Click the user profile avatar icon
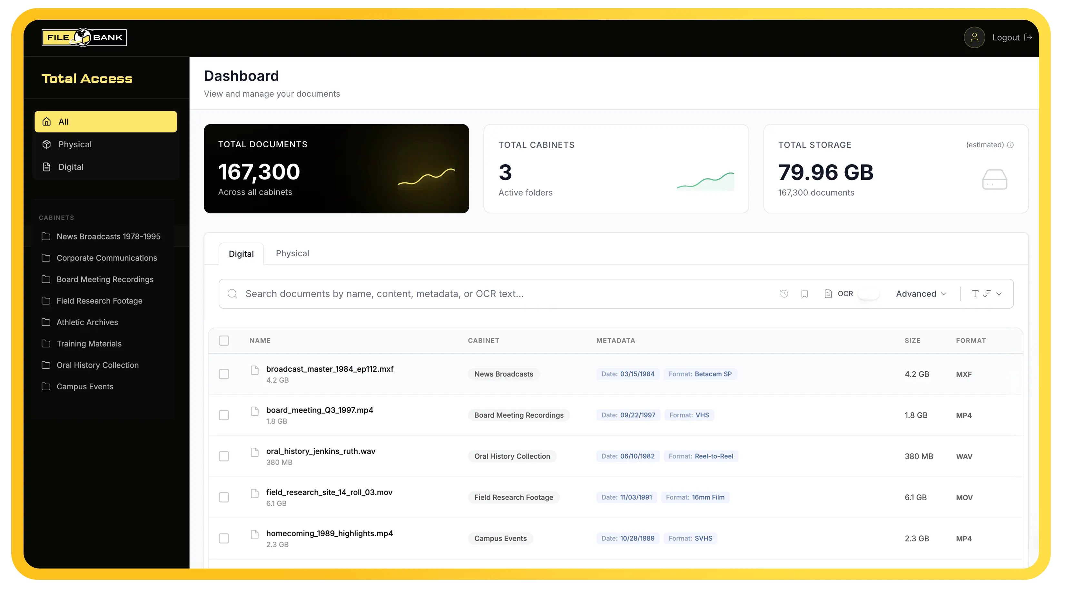This screenshot has width=1065, height=595. click(974, 38)
